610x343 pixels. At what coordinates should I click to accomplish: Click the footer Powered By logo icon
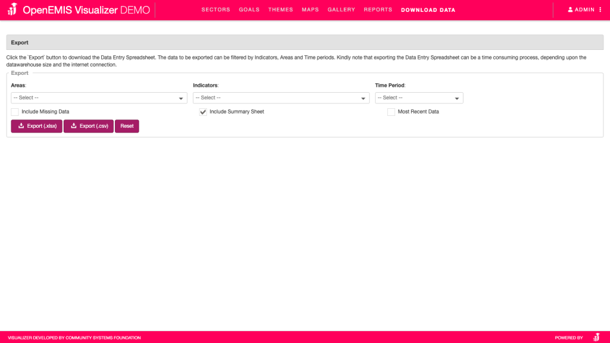596,337
